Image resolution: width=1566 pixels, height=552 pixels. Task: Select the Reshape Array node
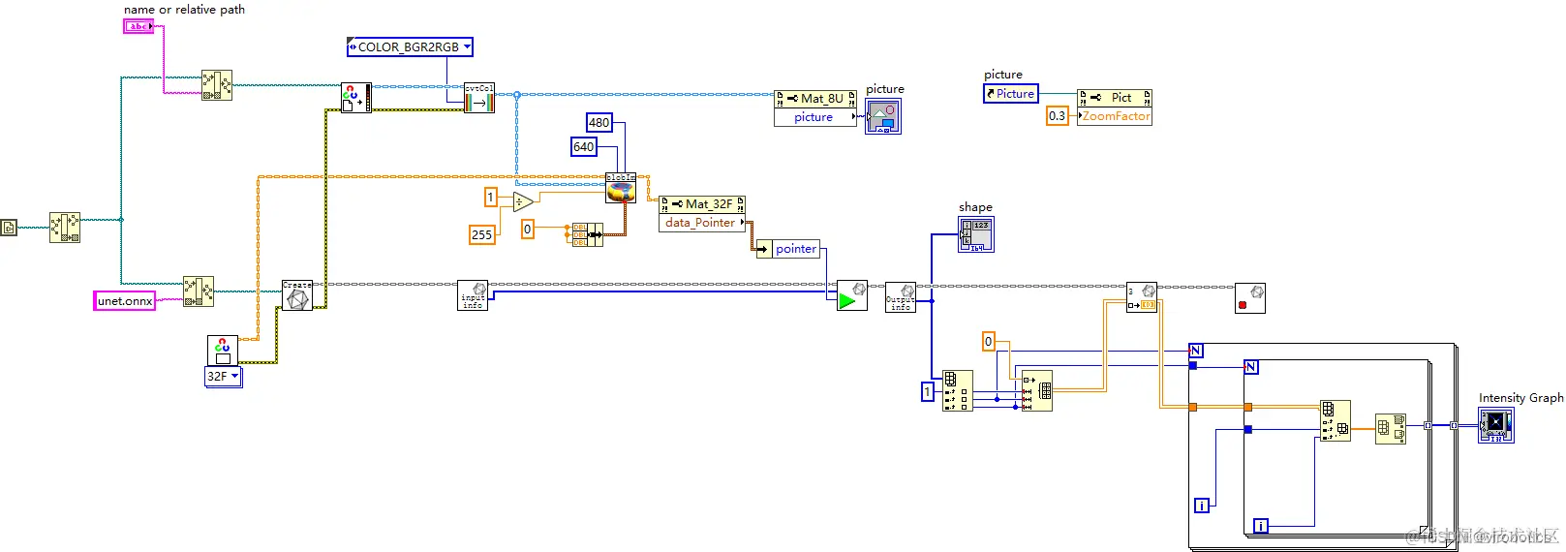[1037, 391]
